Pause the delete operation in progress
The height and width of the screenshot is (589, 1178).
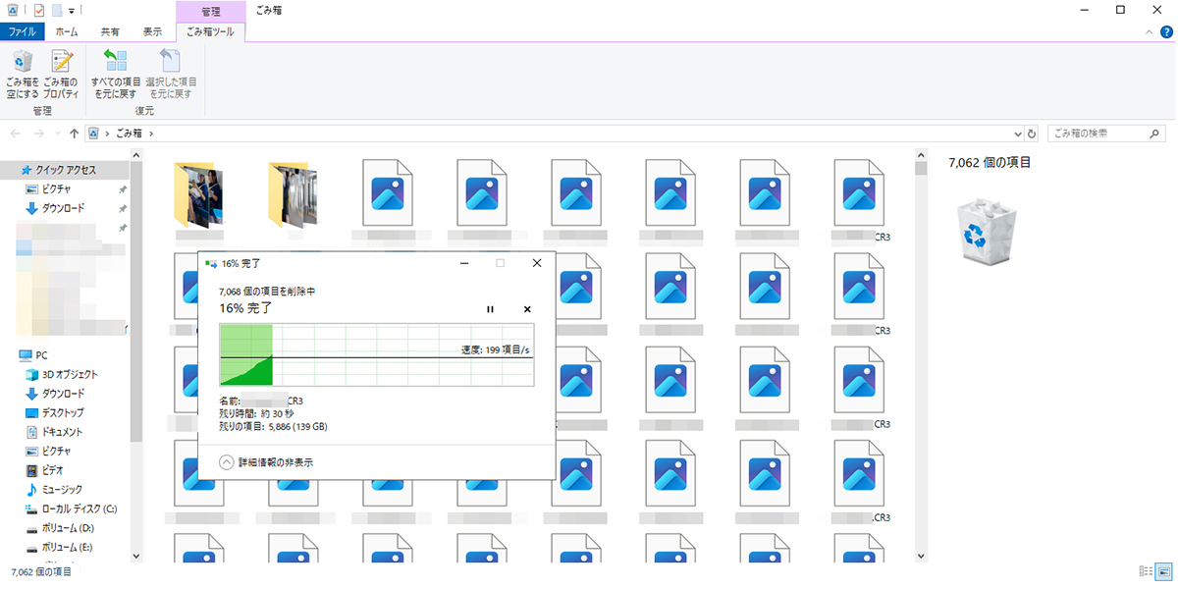[491, 309]
